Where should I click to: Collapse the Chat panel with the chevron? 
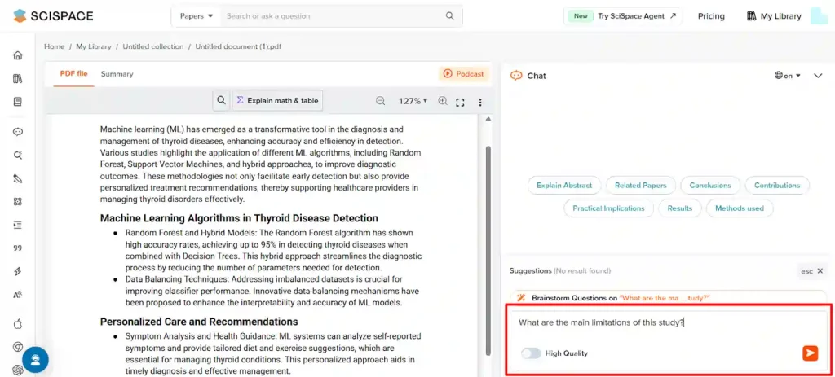tap(819, 76)
